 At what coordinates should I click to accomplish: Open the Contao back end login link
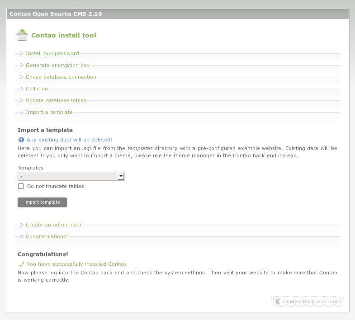307,301
